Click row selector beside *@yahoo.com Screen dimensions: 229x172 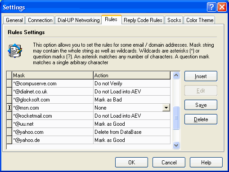tap(9, 132)
